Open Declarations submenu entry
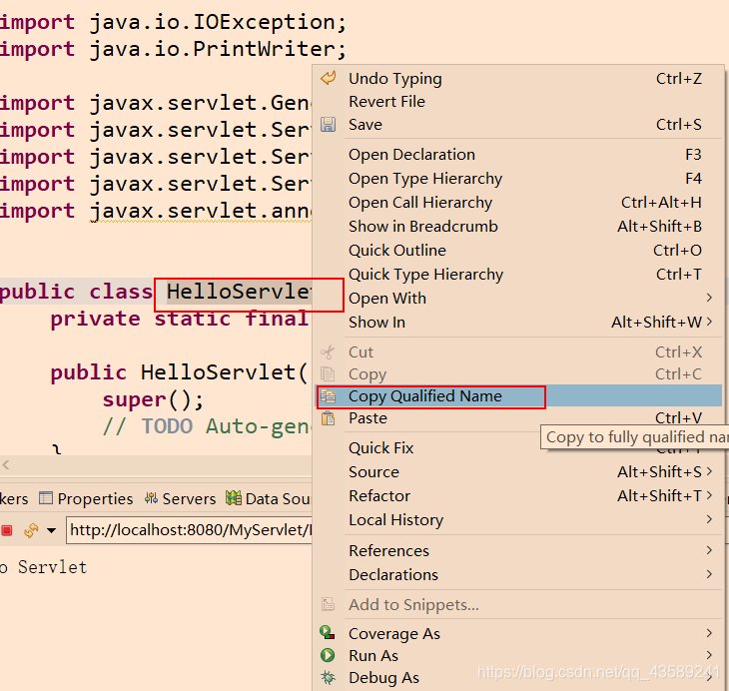This screenshot has width=729, height=691. 518,575
